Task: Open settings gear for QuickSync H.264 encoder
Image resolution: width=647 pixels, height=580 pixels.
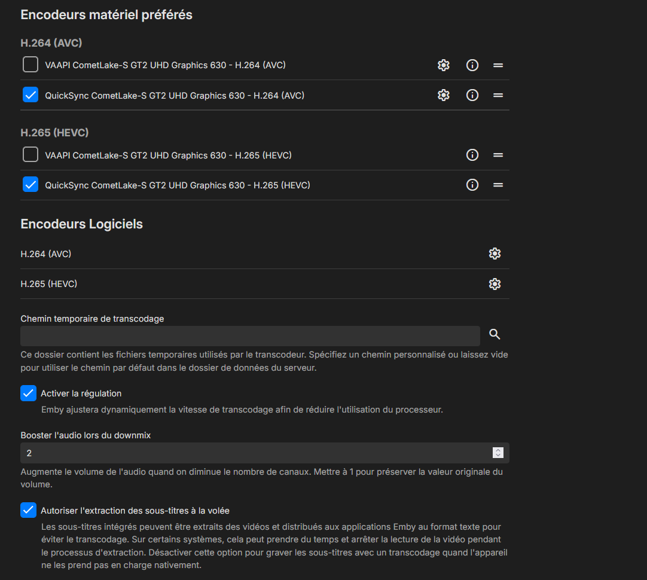Action: point(444,95)
